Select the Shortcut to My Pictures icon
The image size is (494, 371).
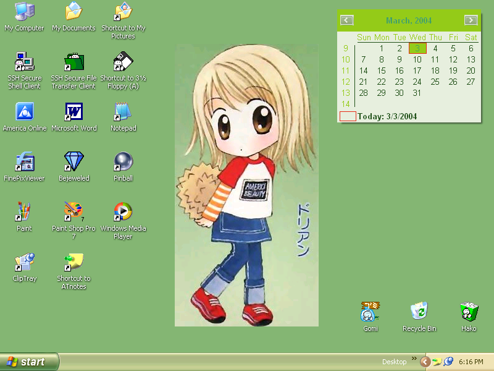pyautogui.click(x=123, y=12)
